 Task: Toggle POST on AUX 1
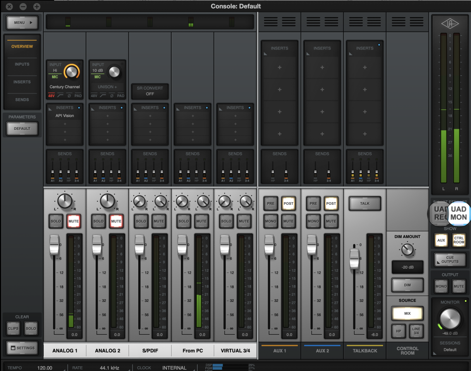[289, 203]
